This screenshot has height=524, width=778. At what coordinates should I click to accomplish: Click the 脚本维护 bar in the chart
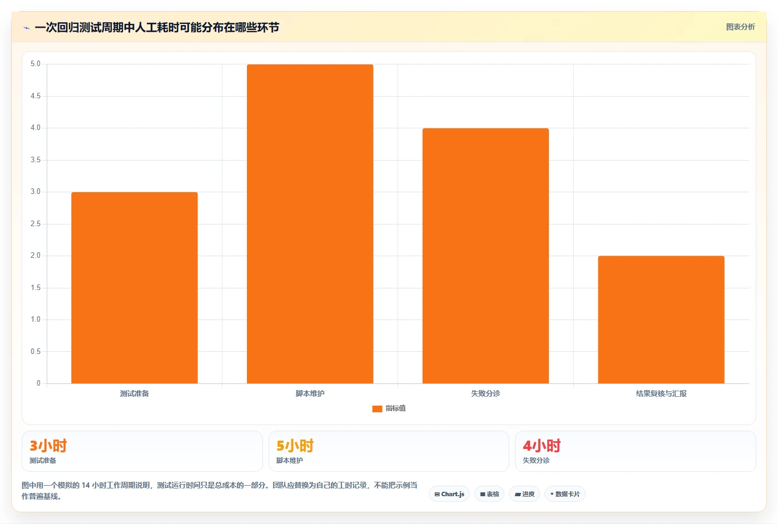pos(310,224)
